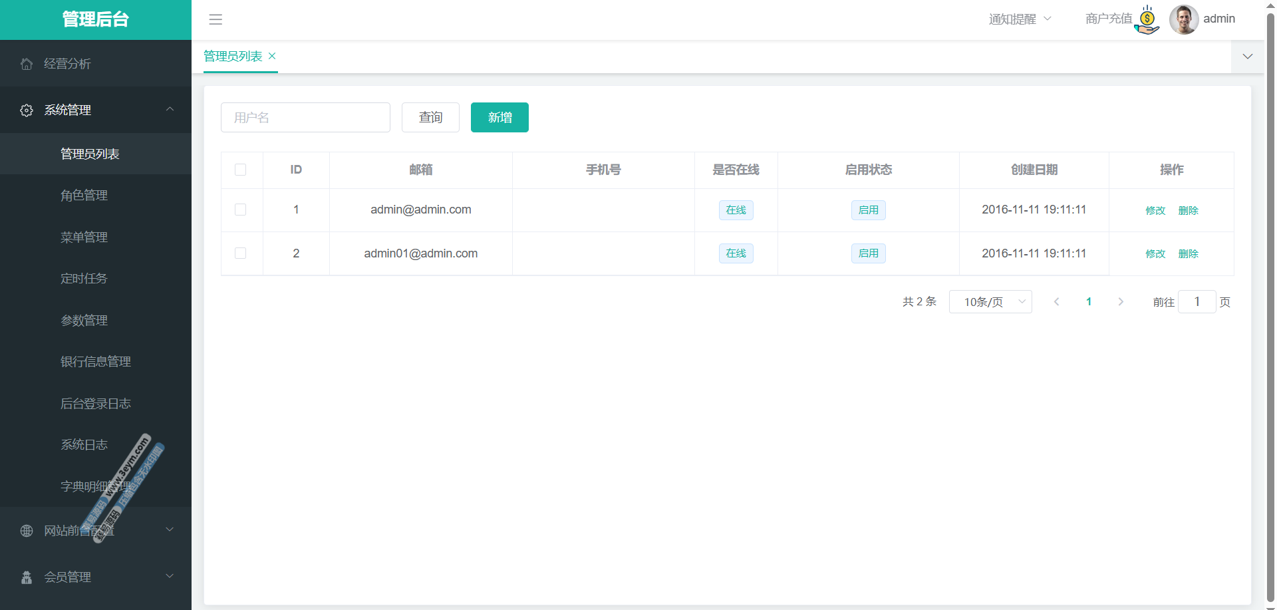Click the home icon beside 经营分析

tap(27, 64)
